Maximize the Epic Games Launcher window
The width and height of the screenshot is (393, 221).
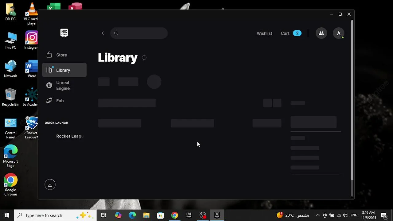click(340, 14)
